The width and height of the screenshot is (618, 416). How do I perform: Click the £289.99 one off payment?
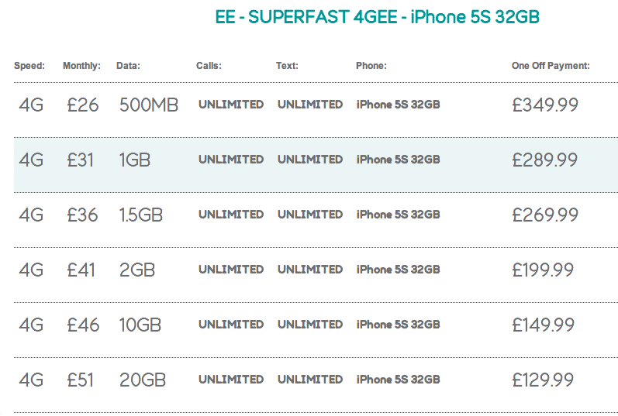click(544, 160)
